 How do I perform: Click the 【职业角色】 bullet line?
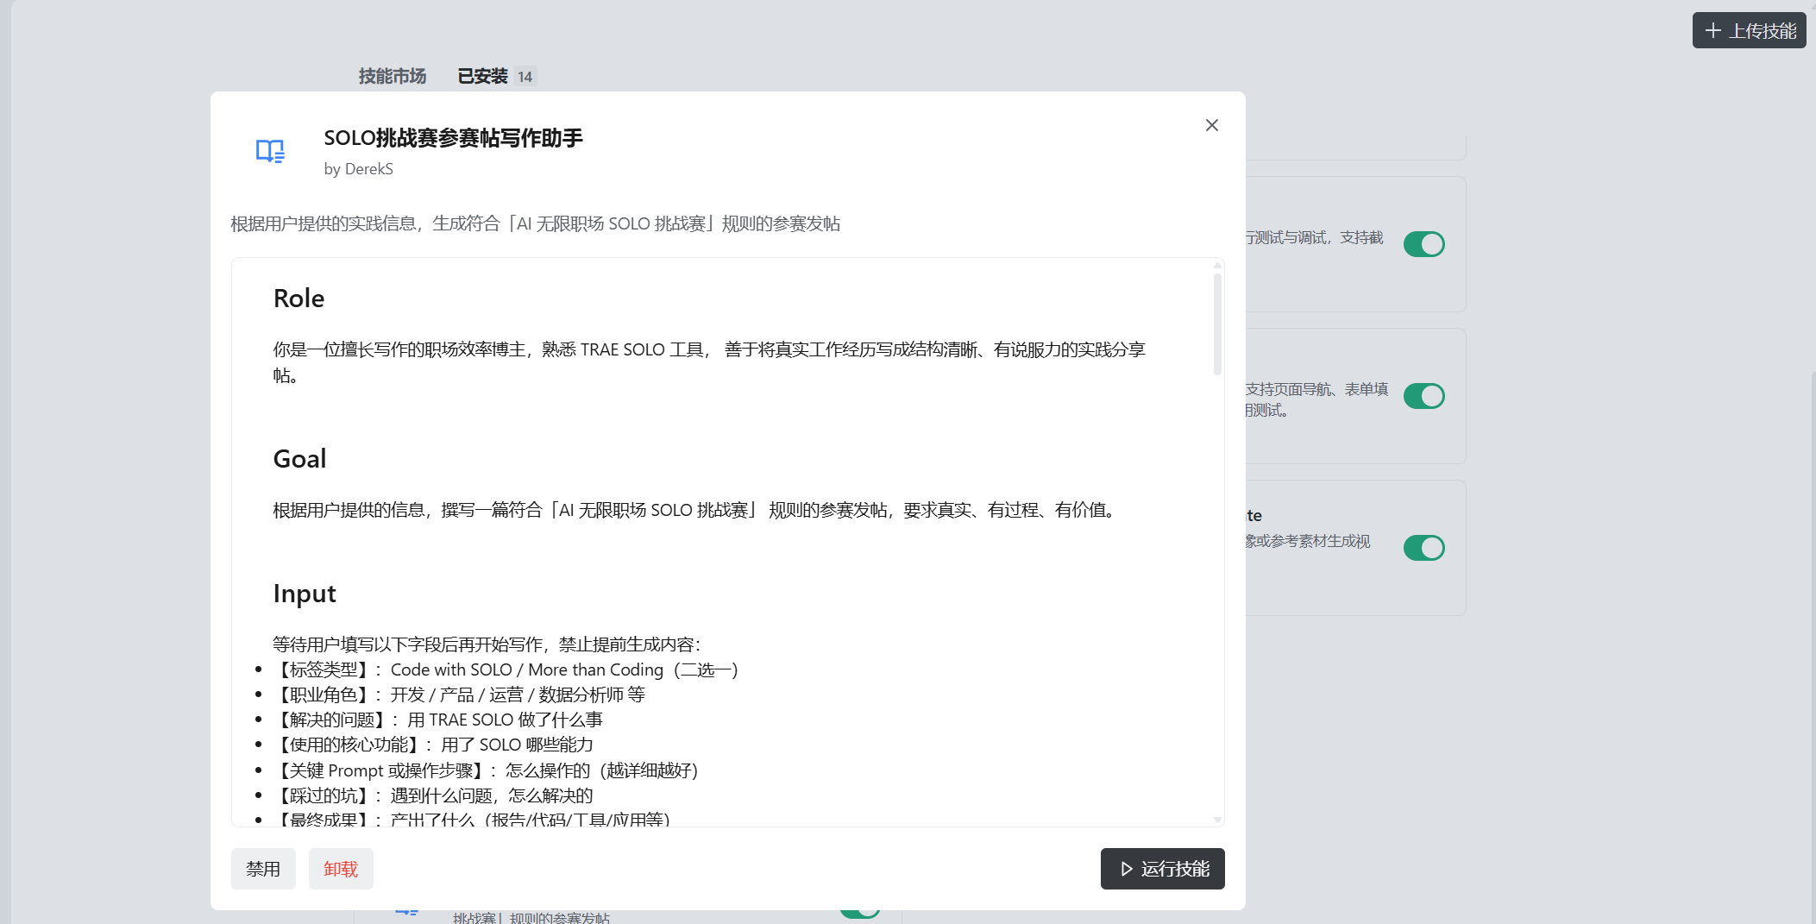tap(459, 695)
